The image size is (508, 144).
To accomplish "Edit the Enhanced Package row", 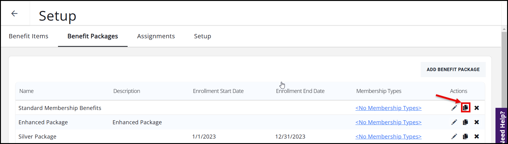I will coord(454,122).
